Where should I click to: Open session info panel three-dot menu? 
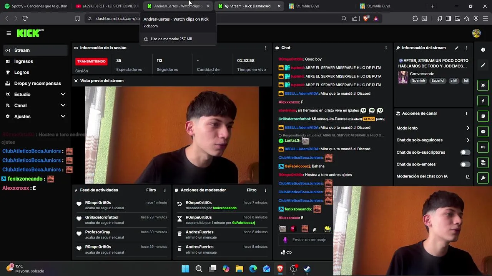265,48
